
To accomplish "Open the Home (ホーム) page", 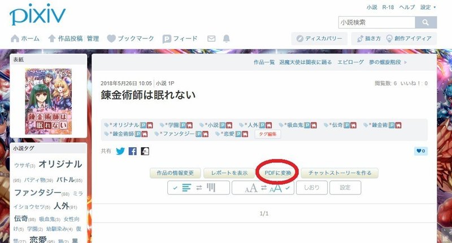I will coord(25,38).
